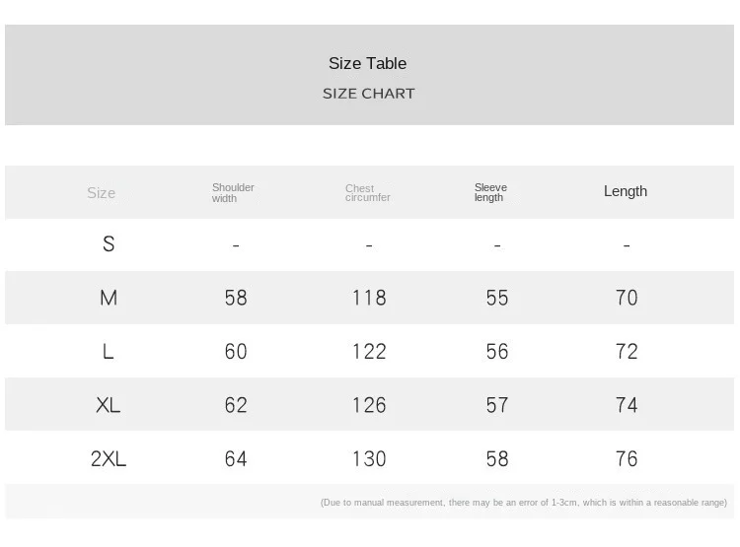Screen dimensions: 740x547
Task: Select the "Size" column header
Action: (101, 193)
